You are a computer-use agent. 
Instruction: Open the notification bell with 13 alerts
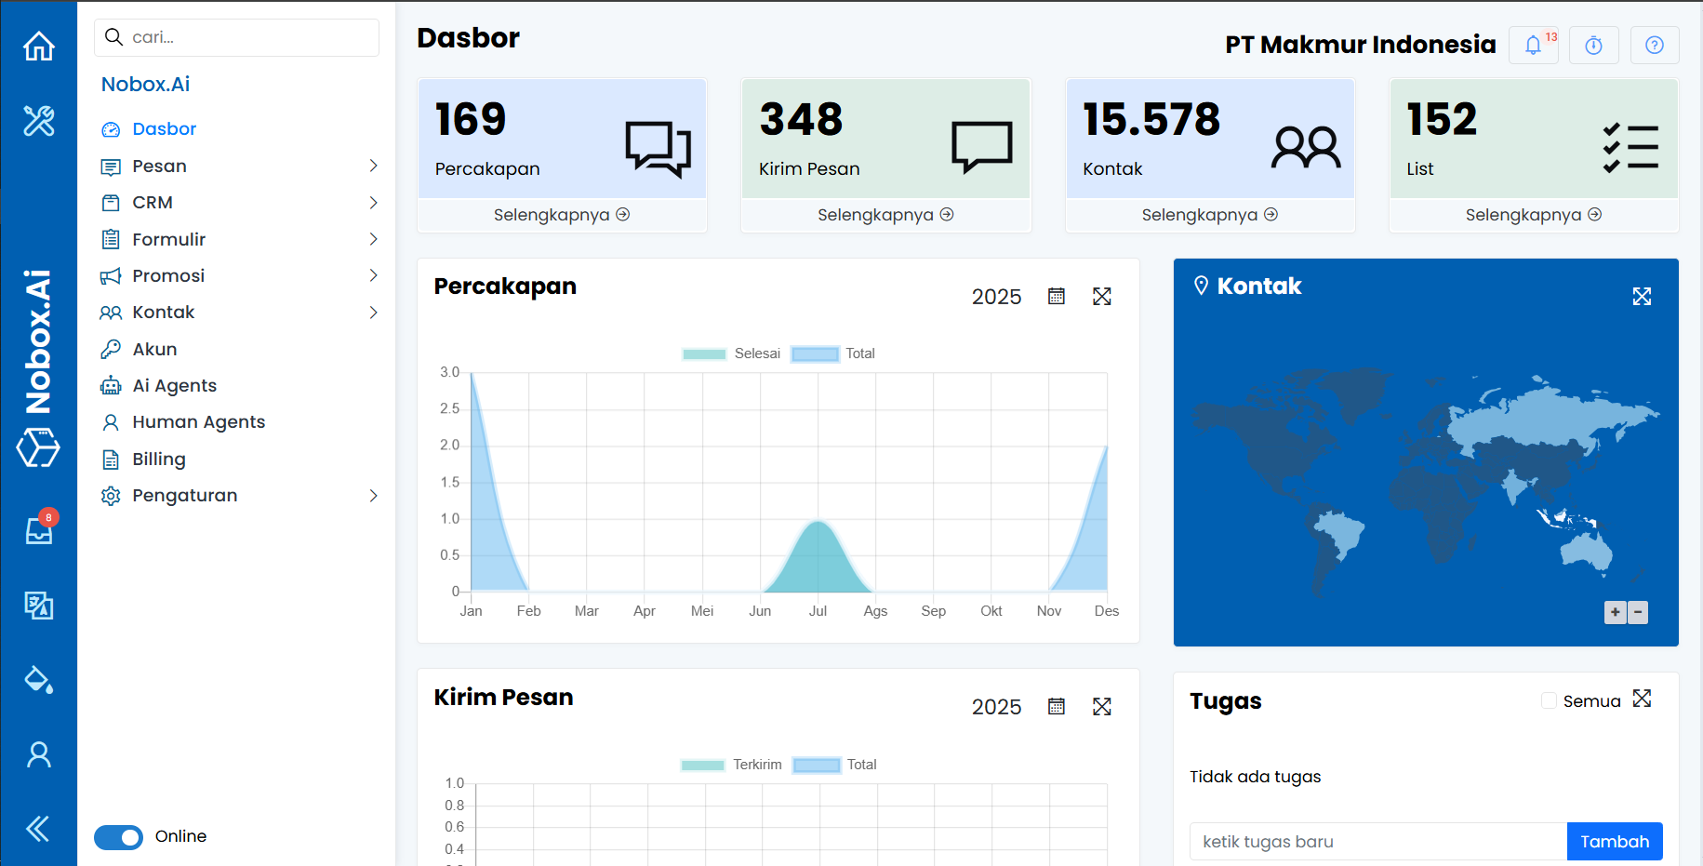tap(1534, 45)
